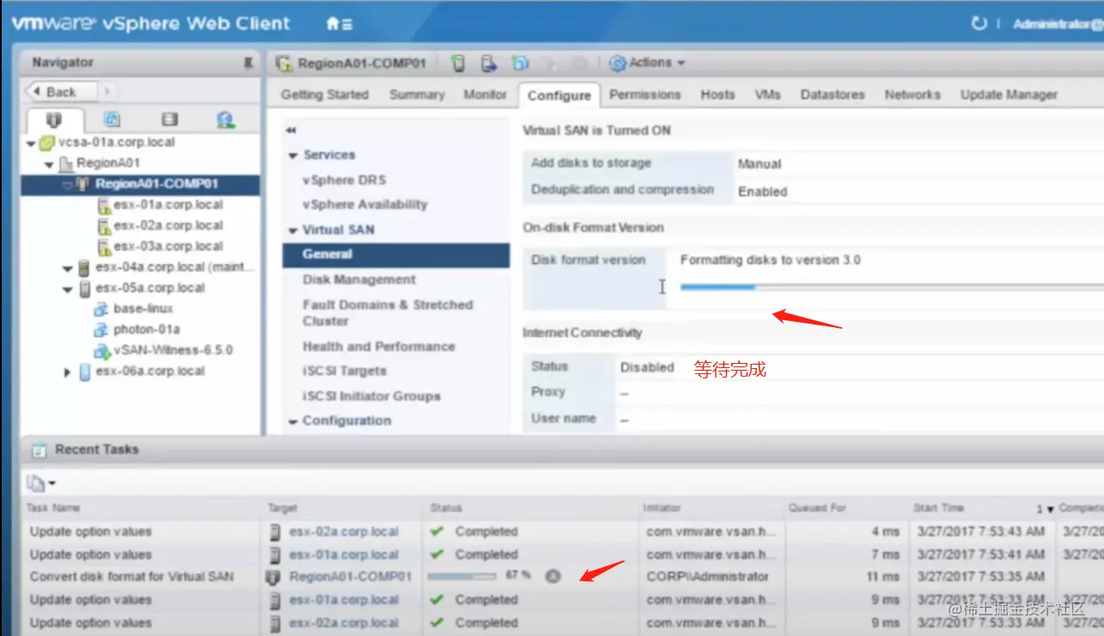Click the esx-04a.corp.local host icon
The height and width of the screenshot is (636, 1104).
pyautogui.click(x=85, y=268)
